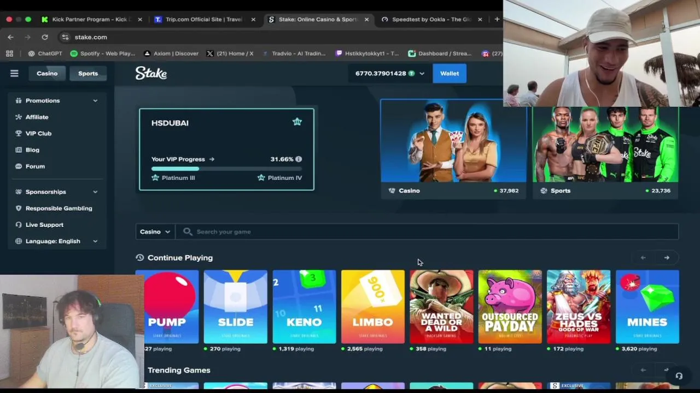The width and height of the screenshot is (700, 393).
Task: Switch to the Casino tab
Action: [47, 73]
